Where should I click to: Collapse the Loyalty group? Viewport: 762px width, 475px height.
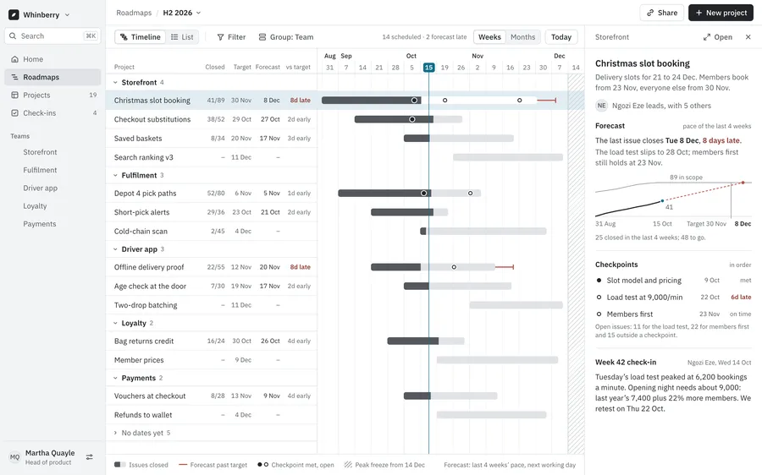point(115,323)
